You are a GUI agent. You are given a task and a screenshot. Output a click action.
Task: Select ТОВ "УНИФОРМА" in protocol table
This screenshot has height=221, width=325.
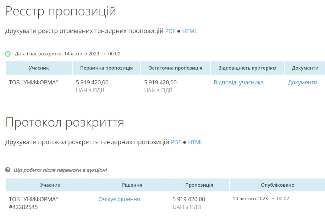tap(33, 199)
